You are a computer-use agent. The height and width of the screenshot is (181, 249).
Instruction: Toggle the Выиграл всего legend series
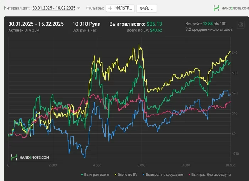point(95,175)
